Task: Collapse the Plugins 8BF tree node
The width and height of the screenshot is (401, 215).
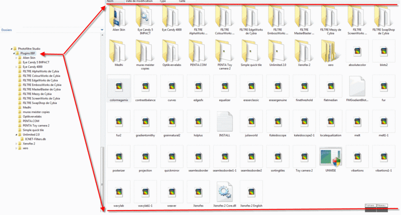Action: tap(14, 53)
